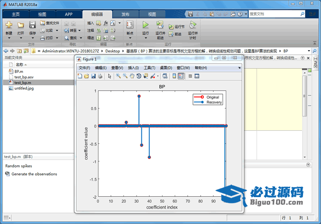Click Print Figure icon in figure toolbar
This screenshot has height=224, width=321.
(x=100, y=76)
